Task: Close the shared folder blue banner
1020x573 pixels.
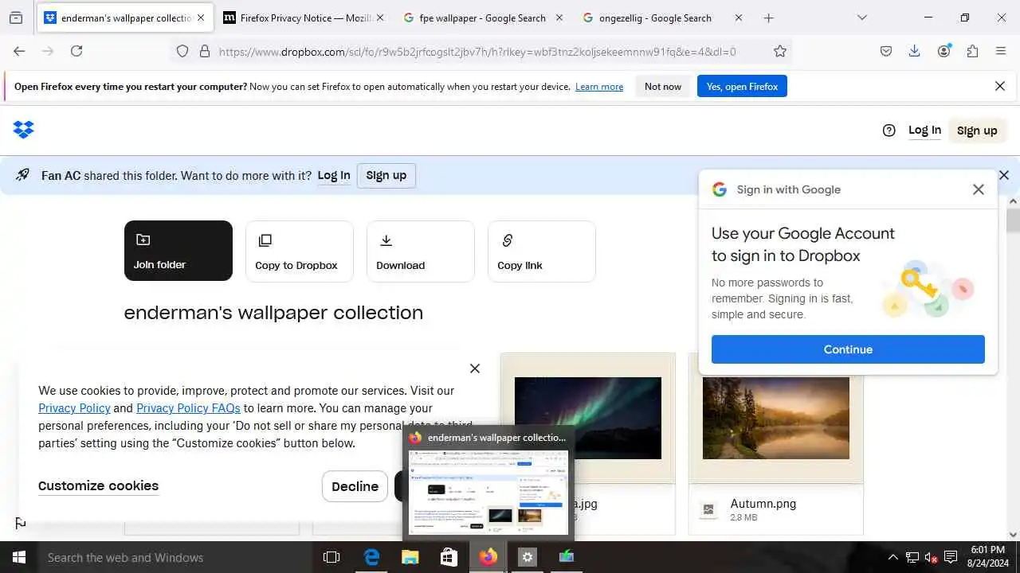Action: (1004, 175)
